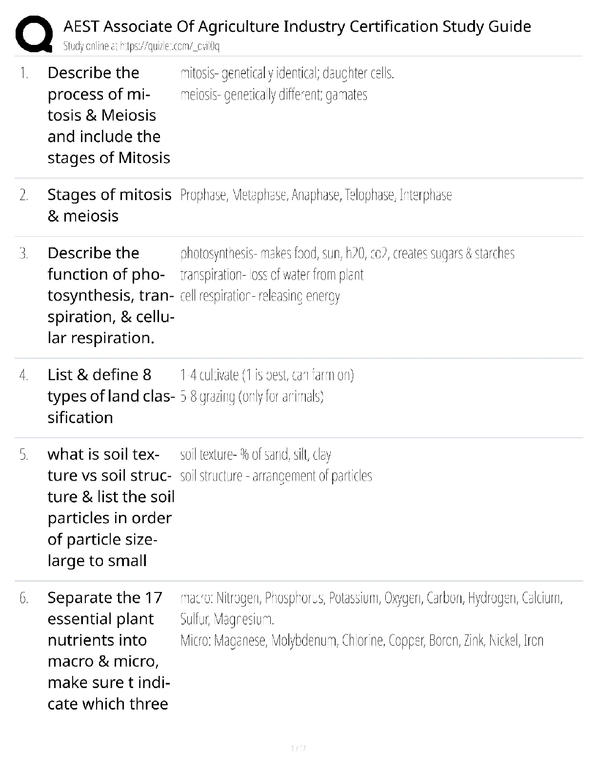Open the quizlet.com study link
Viewport: 597px width, 773px height.
coord(141,46)
